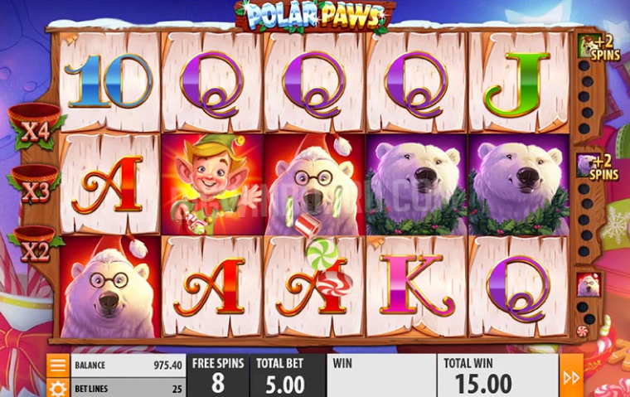Click the X4 multiplier bowl
Image resolution: width=630 pixels, height=397 pixels.
click(36, 126)
